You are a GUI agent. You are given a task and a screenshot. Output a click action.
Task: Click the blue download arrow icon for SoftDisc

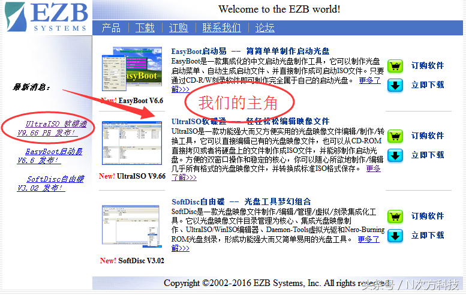(x=395, y=236)
